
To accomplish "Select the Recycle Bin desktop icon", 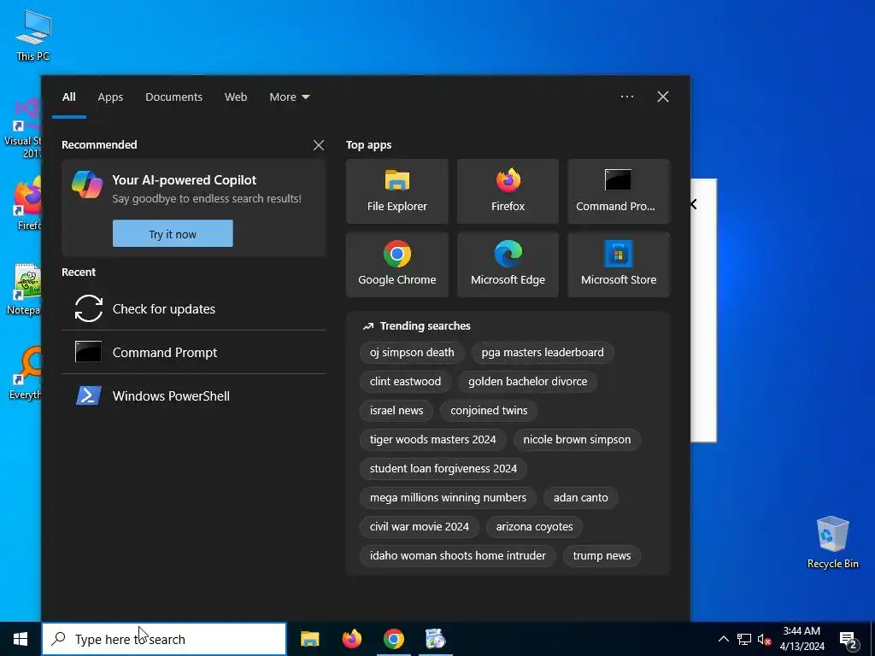I will point(832,542).
